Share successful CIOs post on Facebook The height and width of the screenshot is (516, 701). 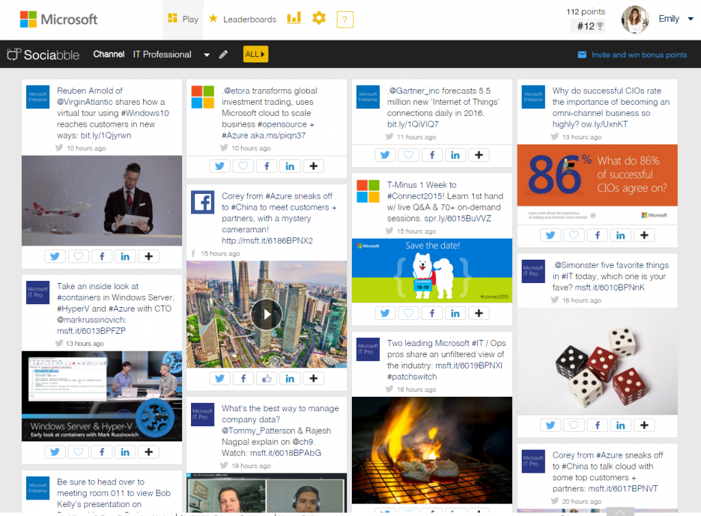[x=597, y=235]
